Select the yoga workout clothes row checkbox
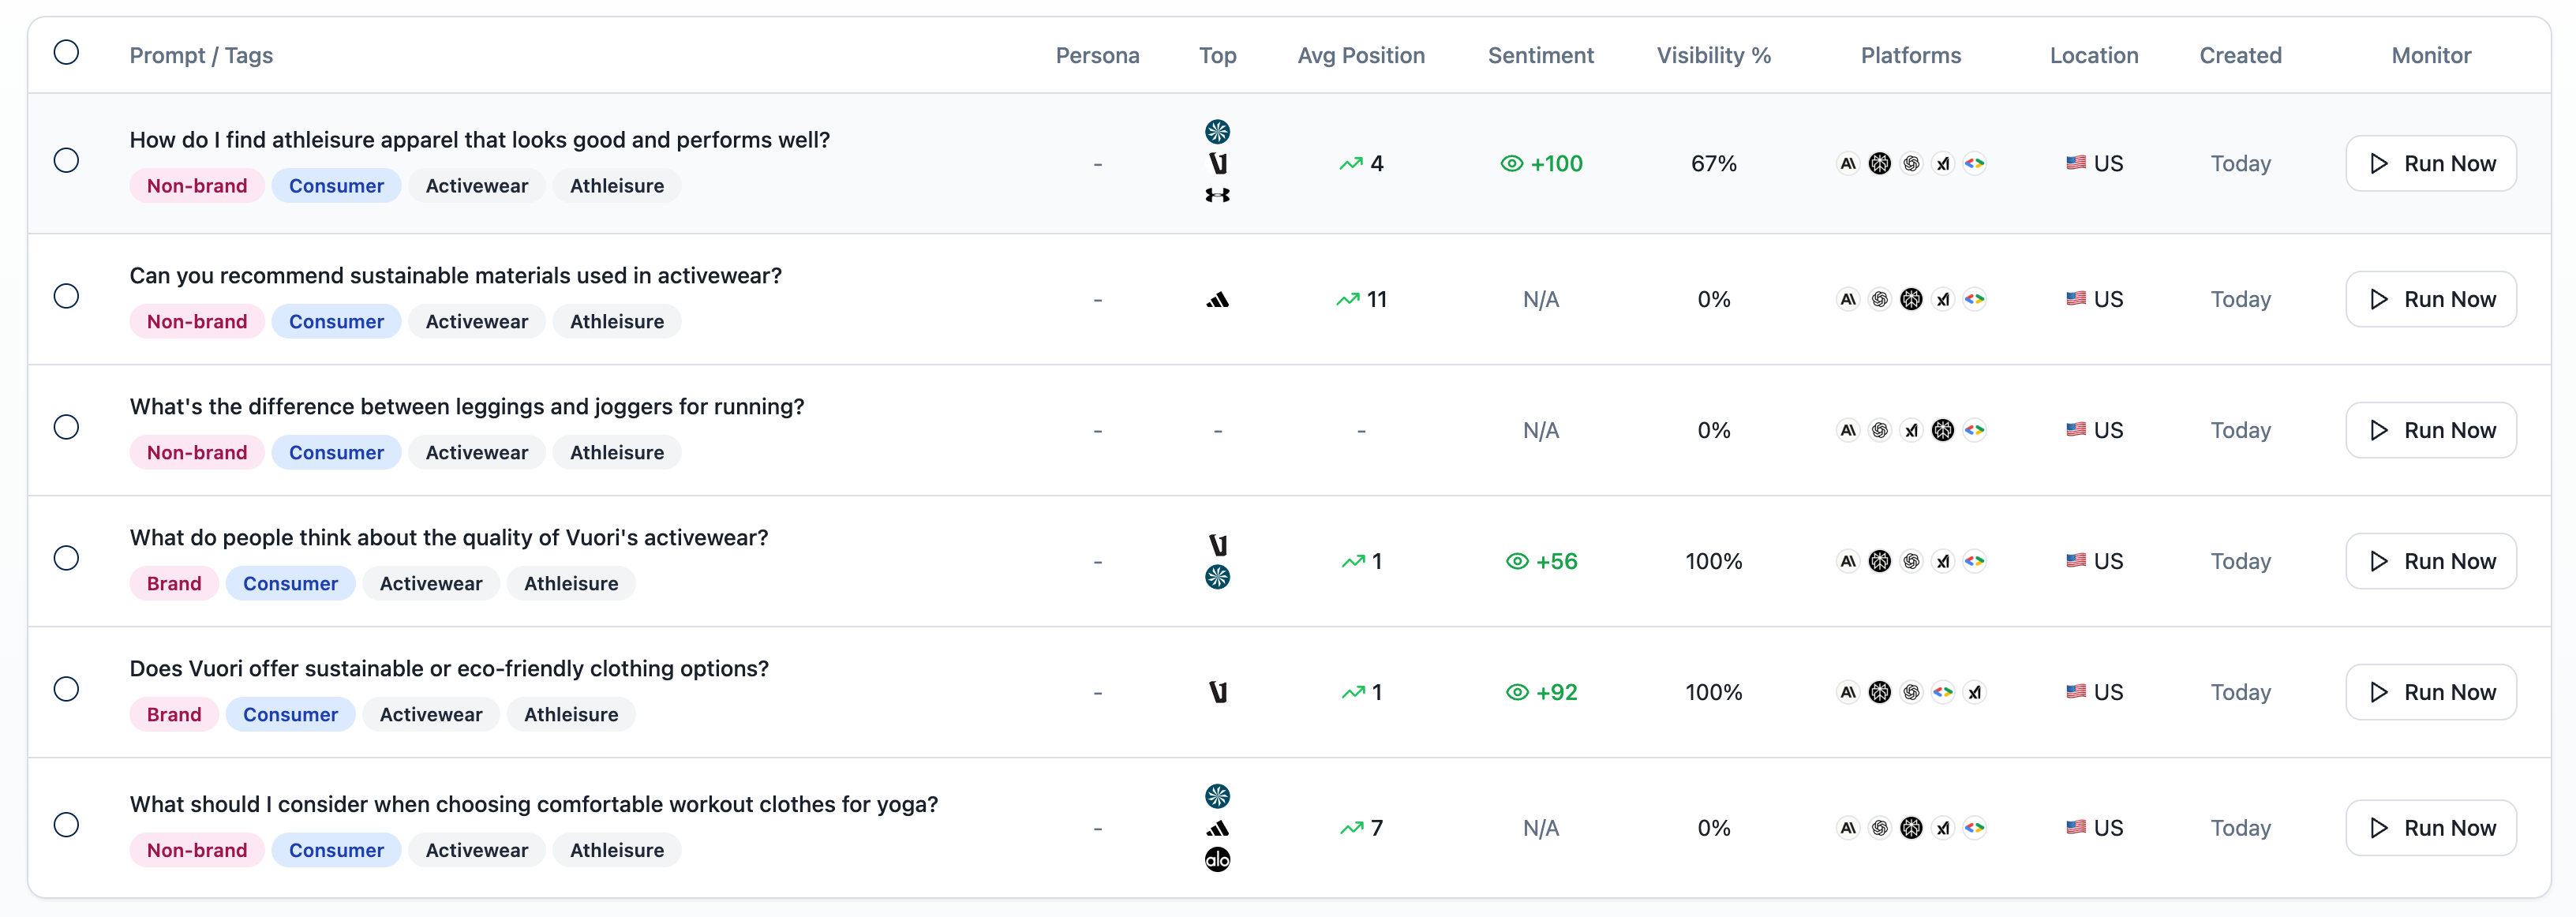 pos(66,825)
